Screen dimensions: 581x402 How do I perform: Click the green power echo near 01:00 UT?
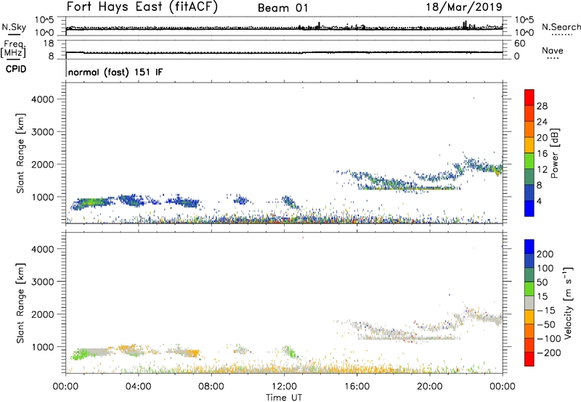pos(90,202)
